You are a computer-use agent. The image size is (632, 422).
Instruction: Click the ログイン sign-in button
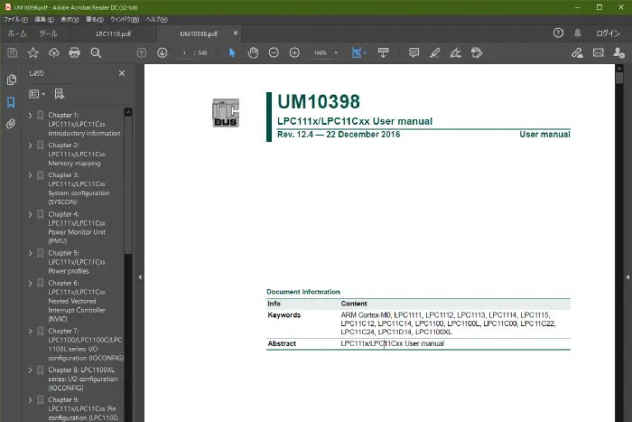608,33
